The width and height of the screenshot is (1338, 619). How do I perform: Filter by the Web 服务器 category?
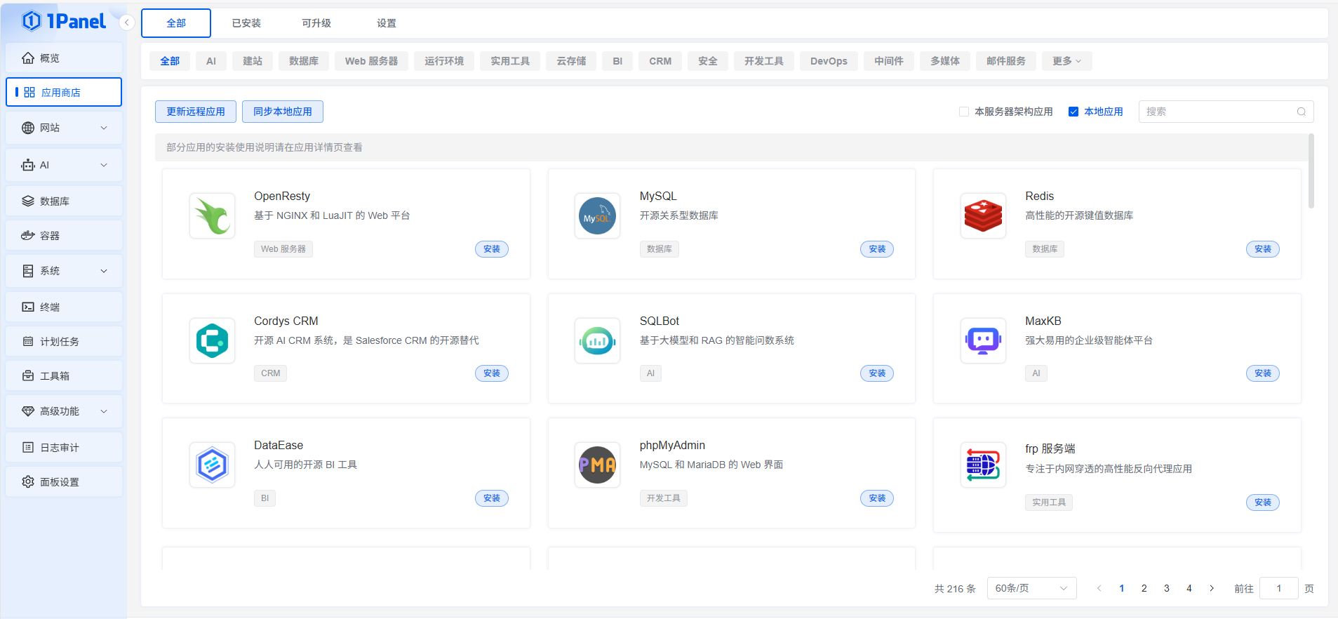pos(371,61)
